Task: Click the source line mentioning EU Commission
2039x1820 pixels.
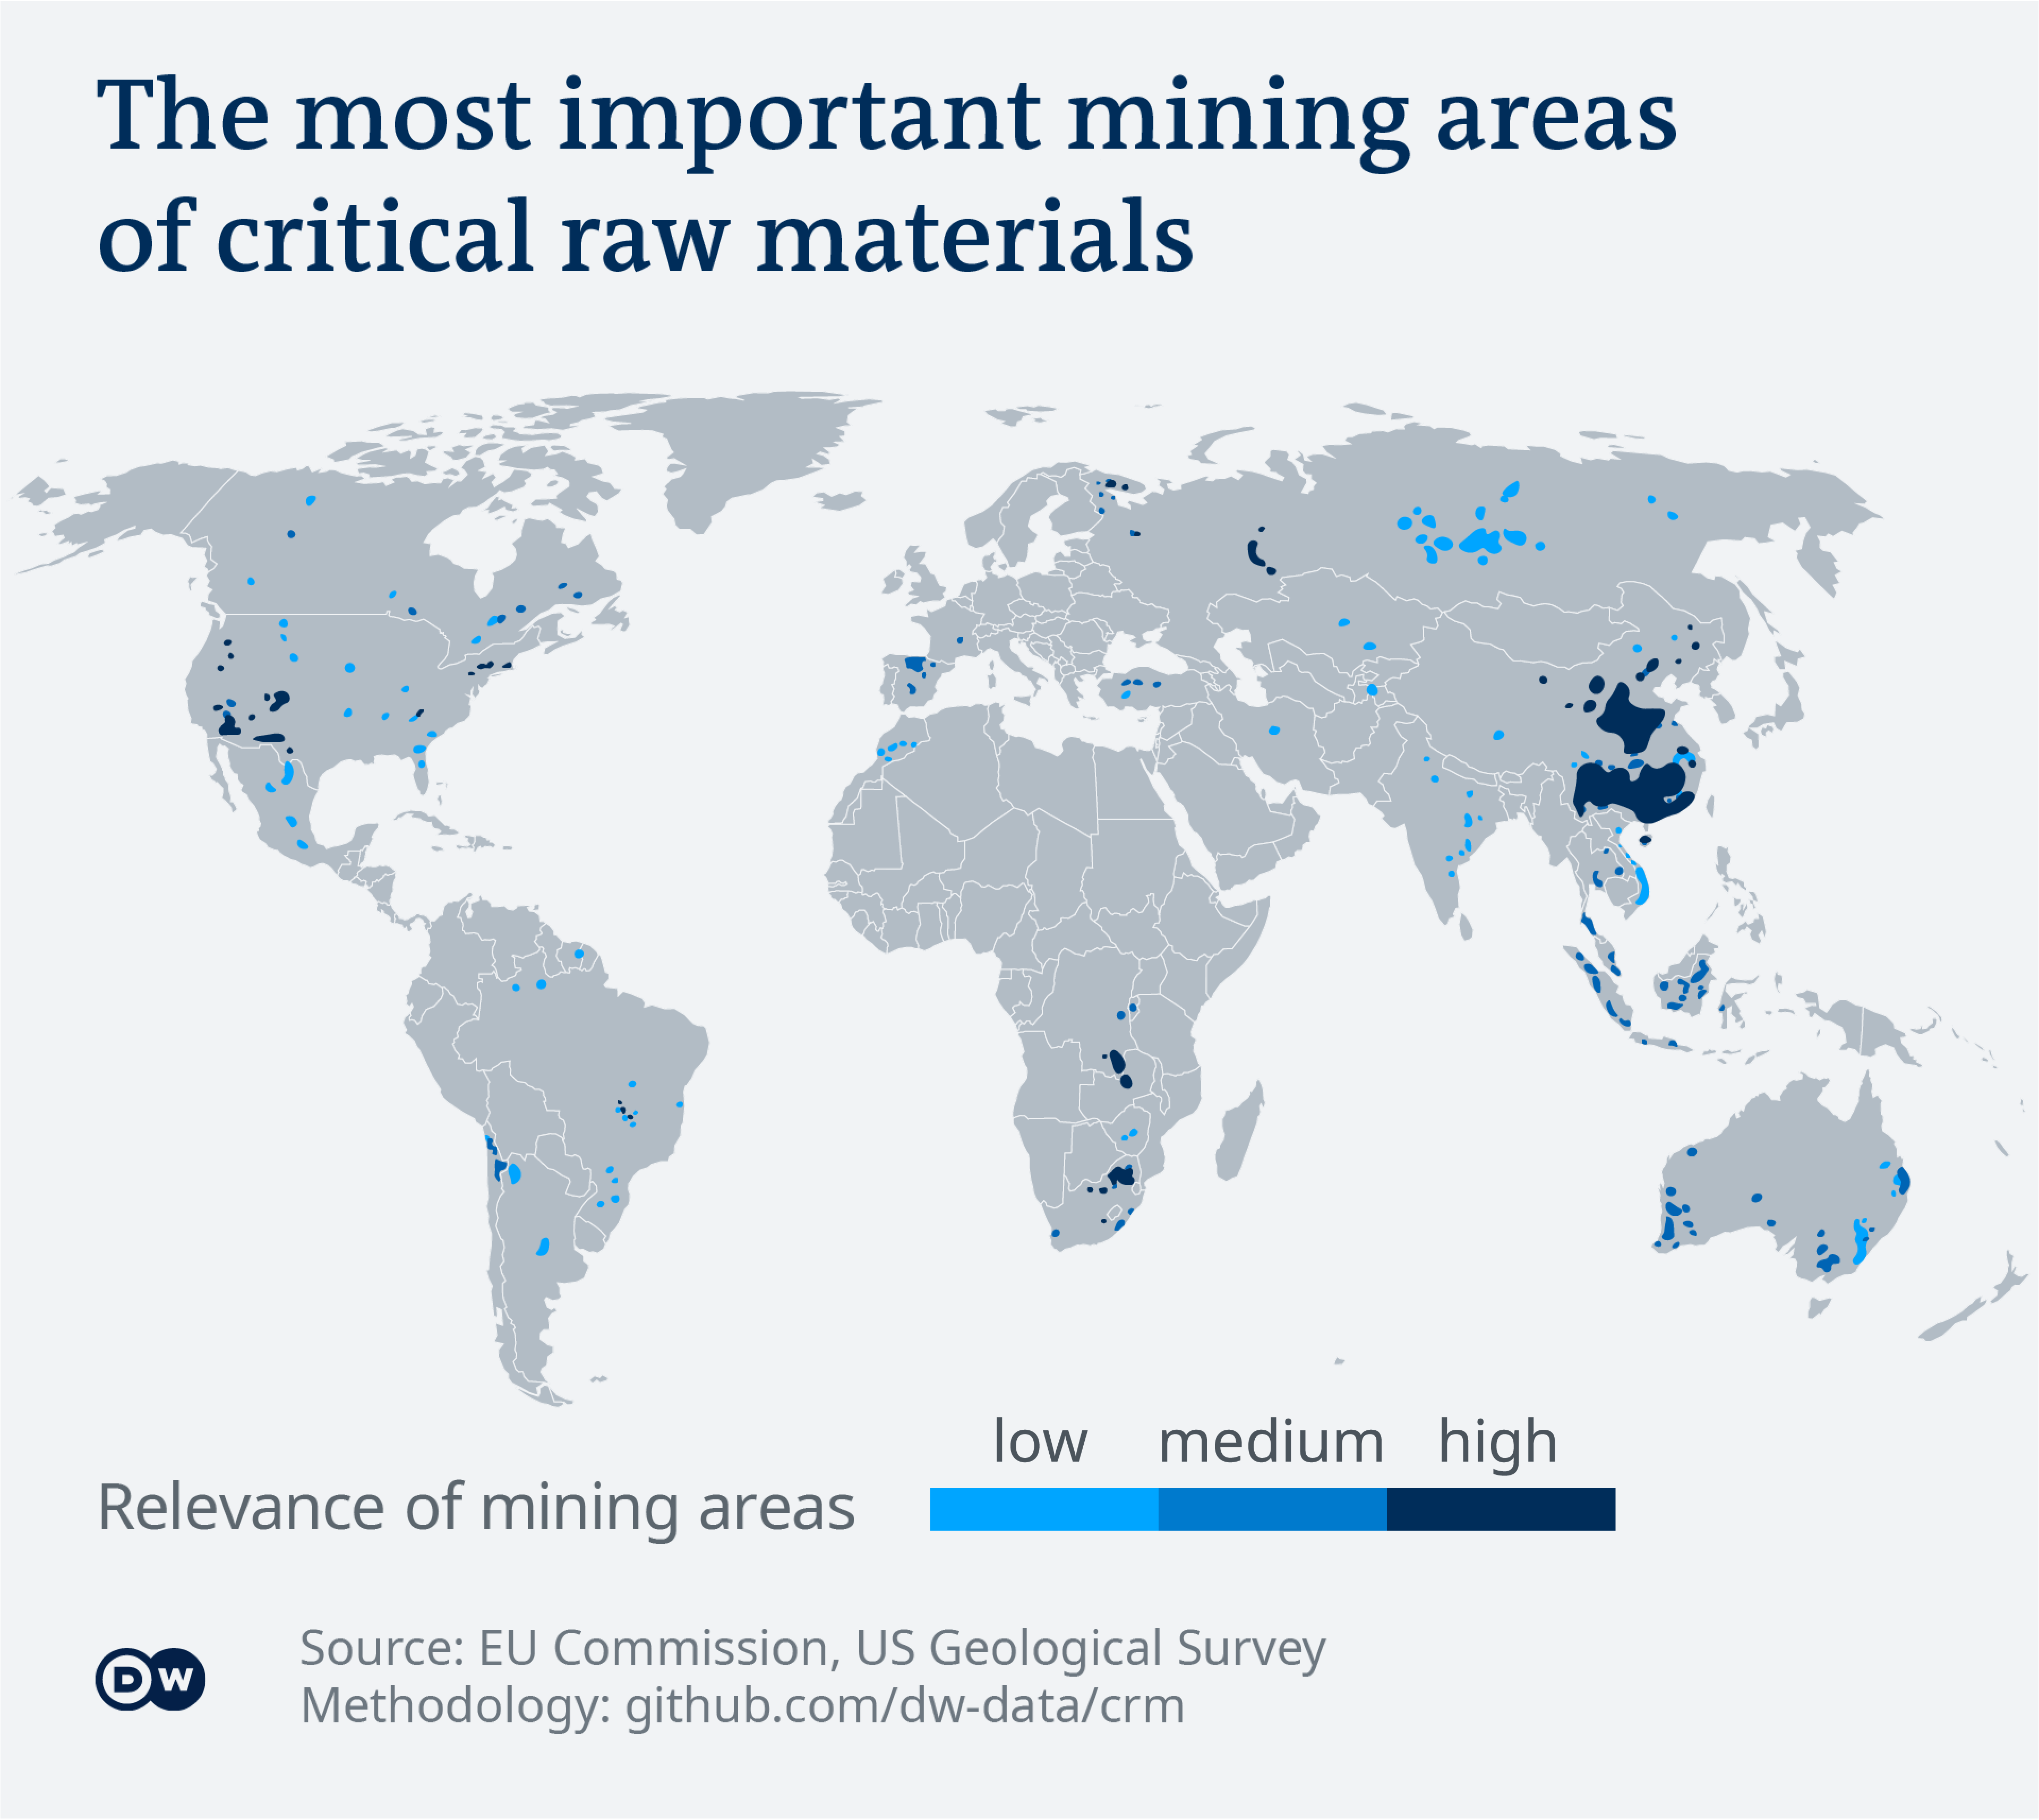Action: [812, 1648]
